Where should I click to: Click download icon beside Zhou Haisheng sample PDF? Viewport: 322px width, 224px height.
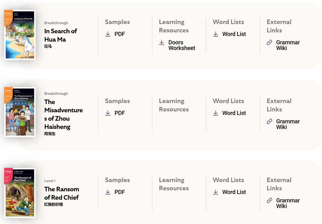click(x=108, y=113)
